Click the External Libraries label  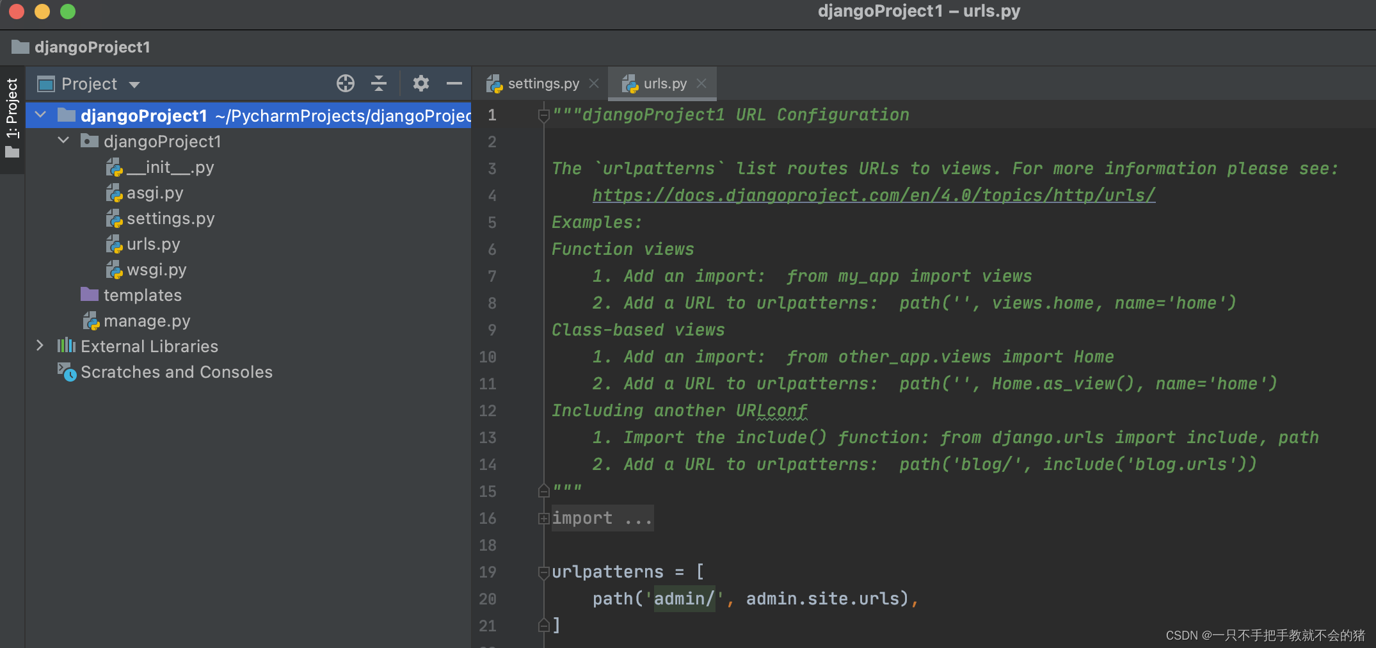click(x=149, y=346)
